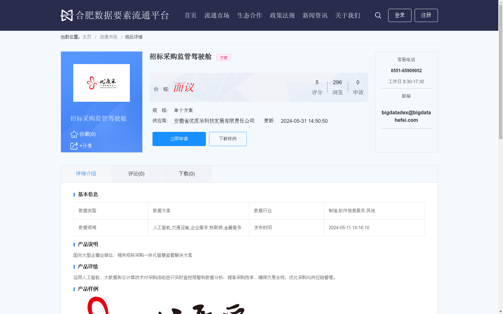Screen dimensions: 503x314
Task: Click the share icon
Action: 74,146
